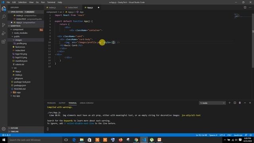The width and height of the screenshot is (254, 143).
Task: Open the Help menu
Action: [60, 2]
